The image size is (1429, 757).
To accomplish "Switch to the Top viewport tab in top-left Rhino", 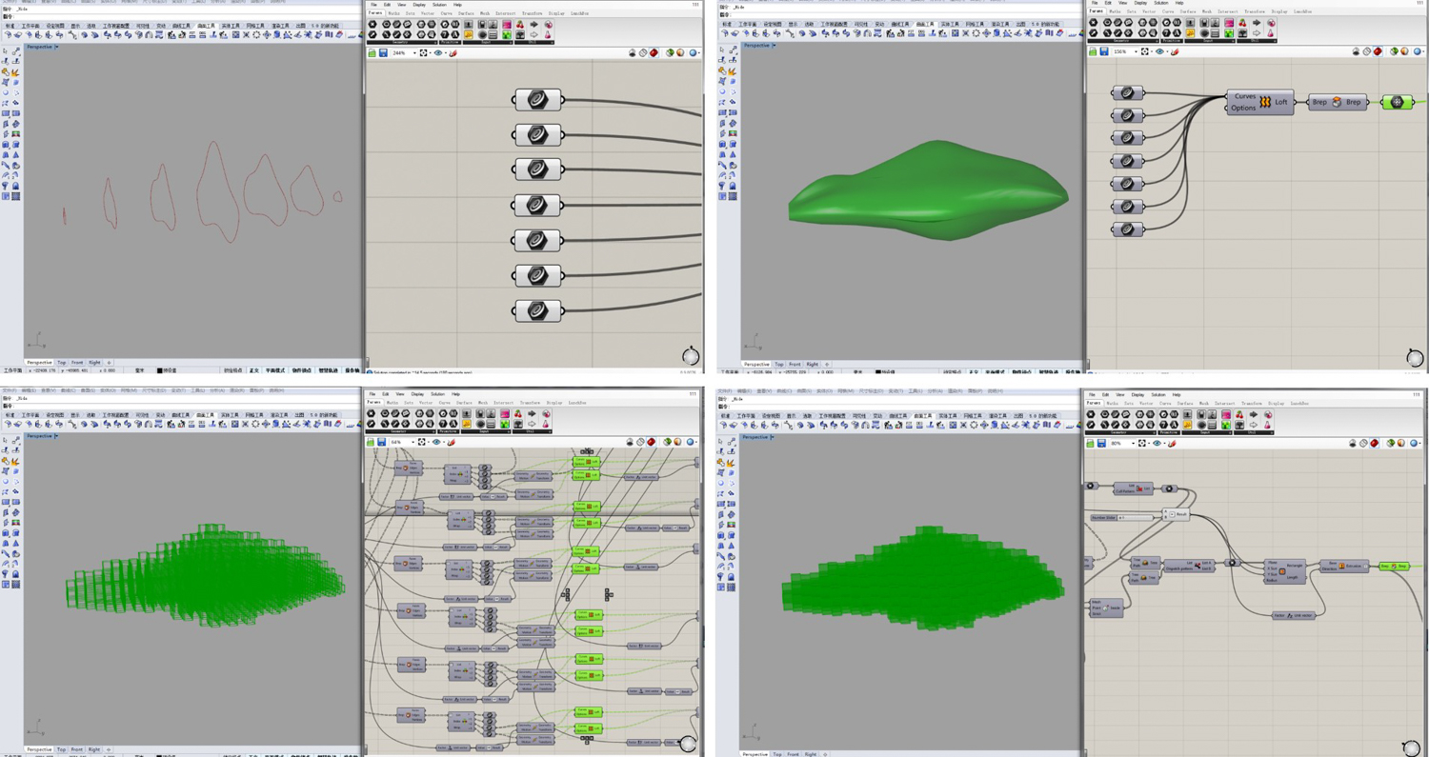I will click(x=62, y=362).
